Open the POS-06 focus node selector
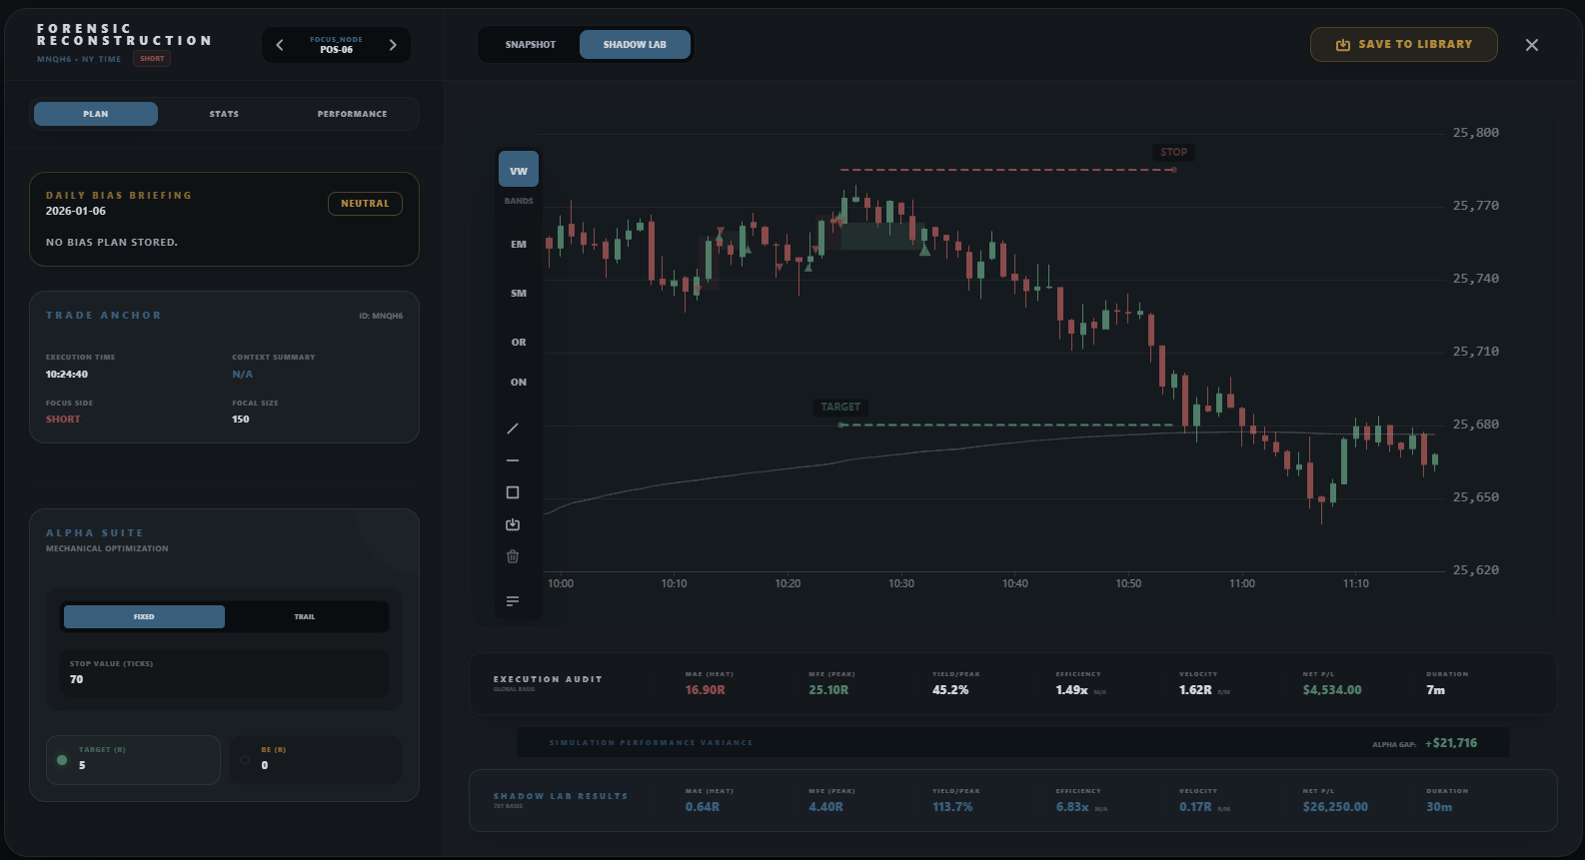 click(x=336, y=45)
